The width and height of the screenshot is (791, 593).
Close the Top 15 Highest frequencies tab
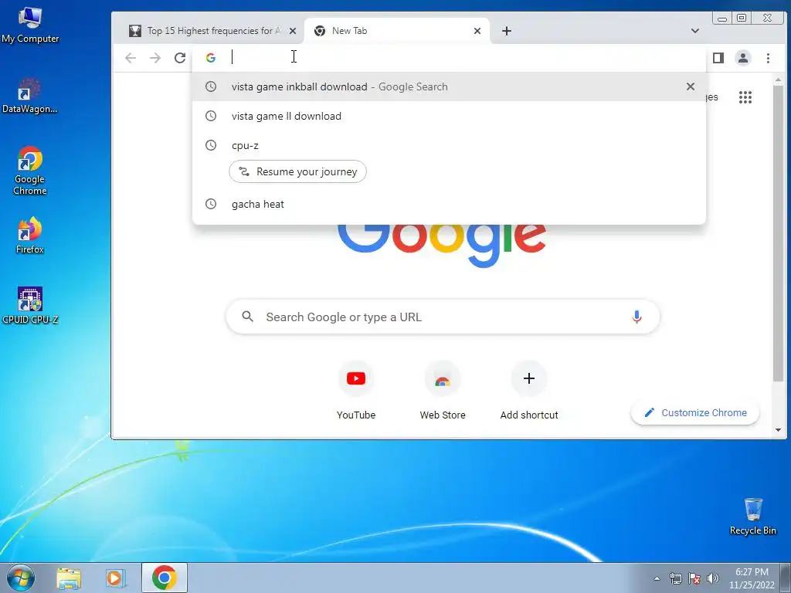point(293,31)
